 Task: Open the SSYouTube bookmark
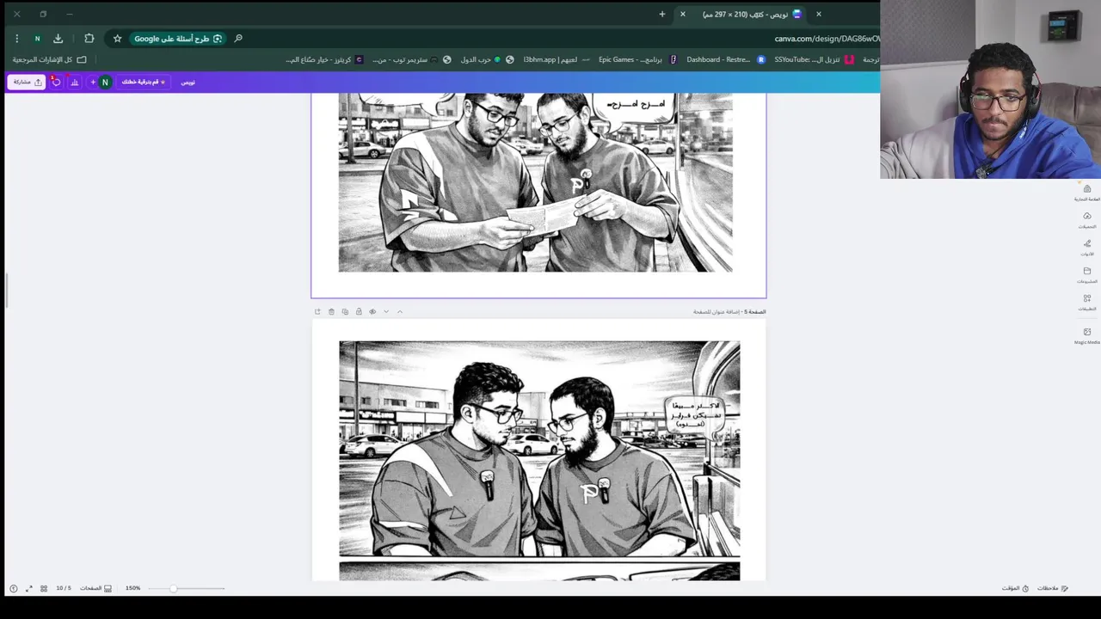(x=814, y=59)
